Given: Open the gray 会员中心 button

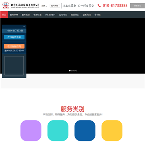Looking at the screenshot, I should point(137,6).
